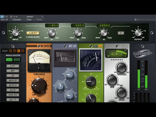The width and height of the screenshot is (156, 117).
Task: Toggle the small button left of OUTPUT knob
Action: (121, 33)
